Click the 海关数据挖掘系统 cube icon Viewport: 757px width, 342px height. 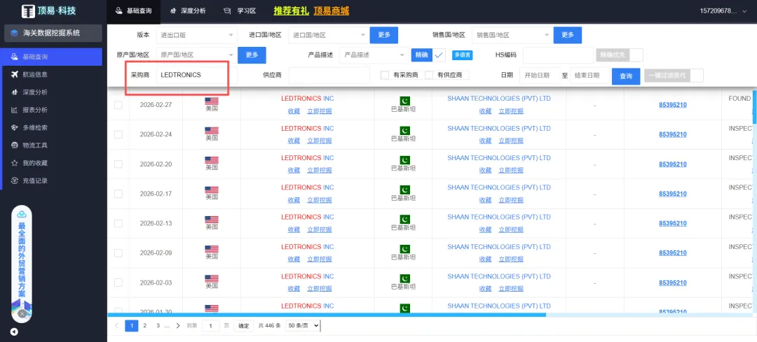pos(14,34)
